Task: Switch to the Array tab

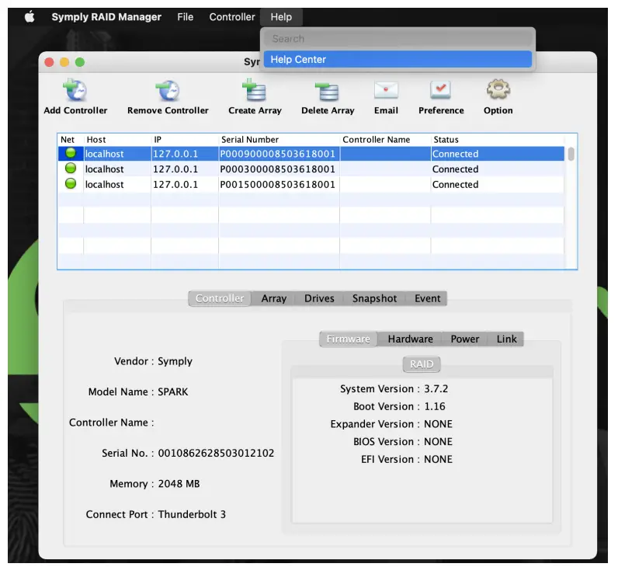Action: pos(274,298)
